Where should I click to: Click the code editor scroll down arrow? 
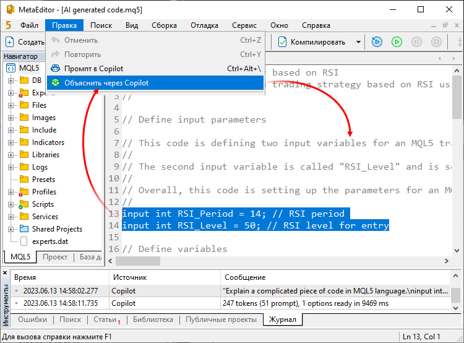[457, 251]
